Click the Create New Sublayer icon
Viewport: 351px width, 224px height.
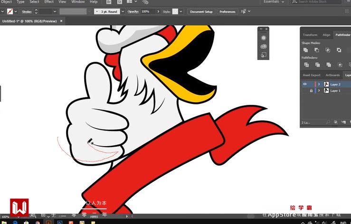(343, 122)
